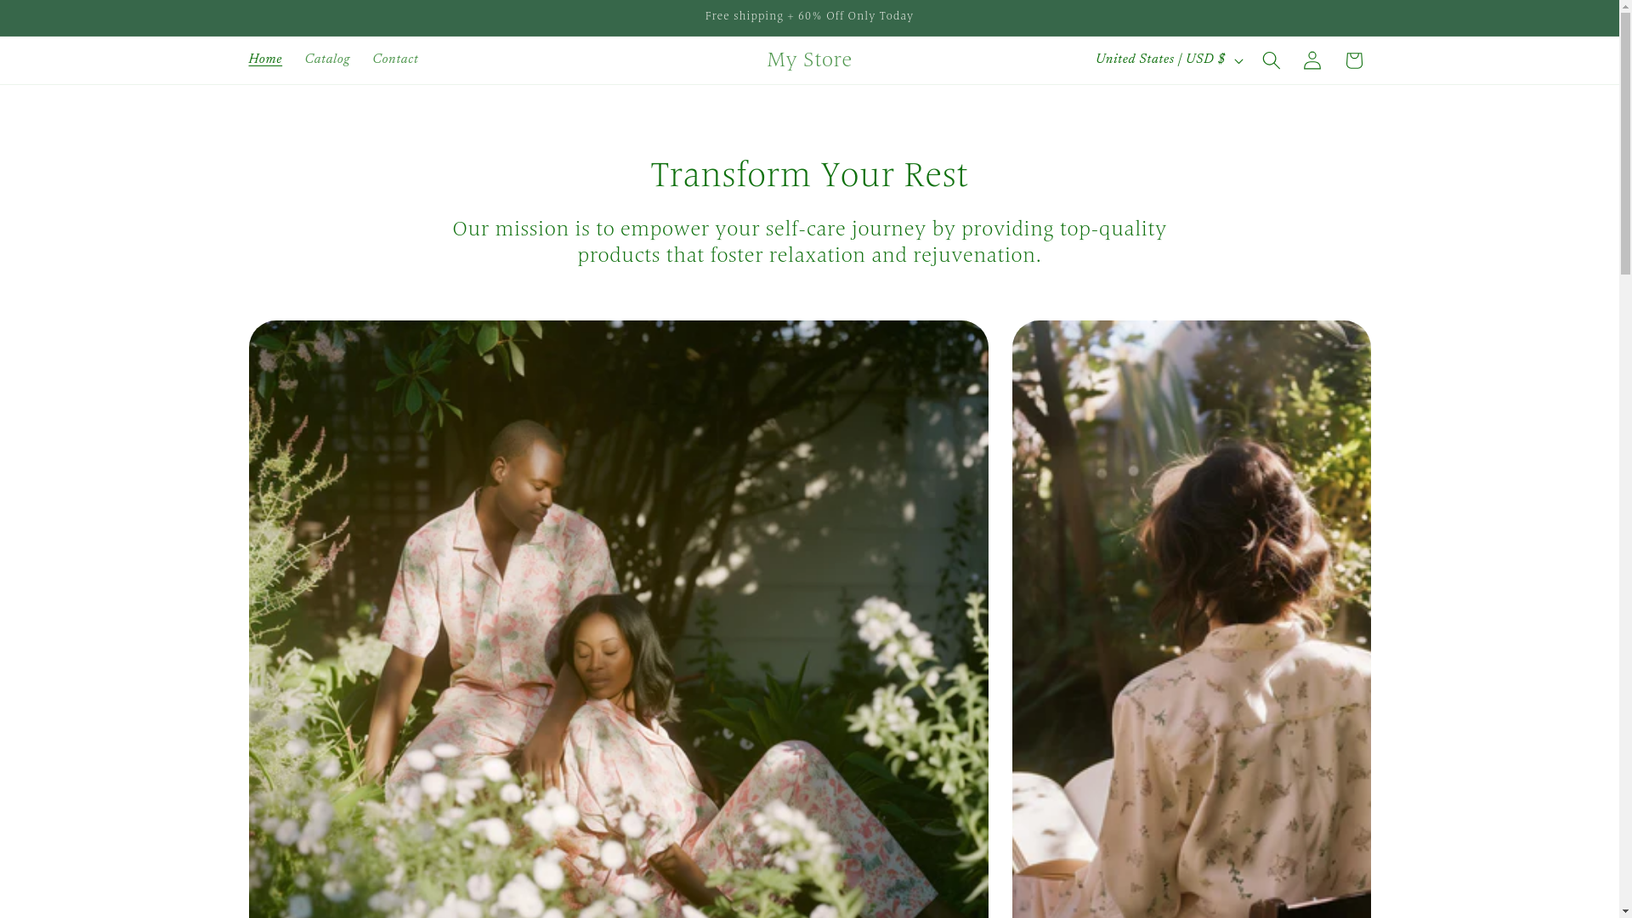Open the woman reading book image
Screen dimensions: 1632x918
1191,619
